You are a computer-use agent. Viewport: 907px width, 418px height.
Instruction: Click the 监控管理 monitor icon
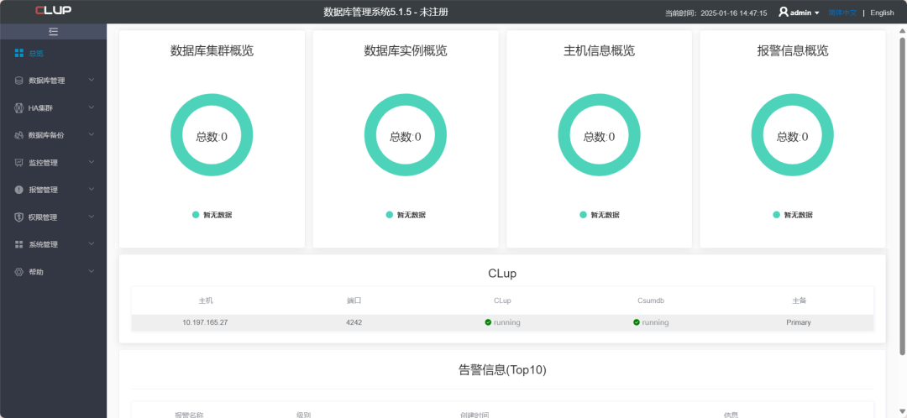[19, 163]
